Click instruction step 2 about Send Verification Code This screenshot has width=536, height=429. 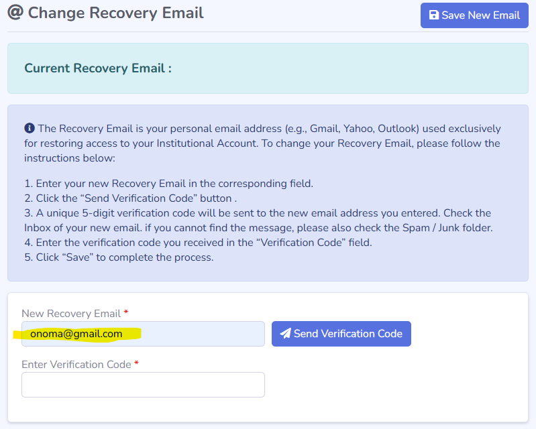[x=131, y=198]
